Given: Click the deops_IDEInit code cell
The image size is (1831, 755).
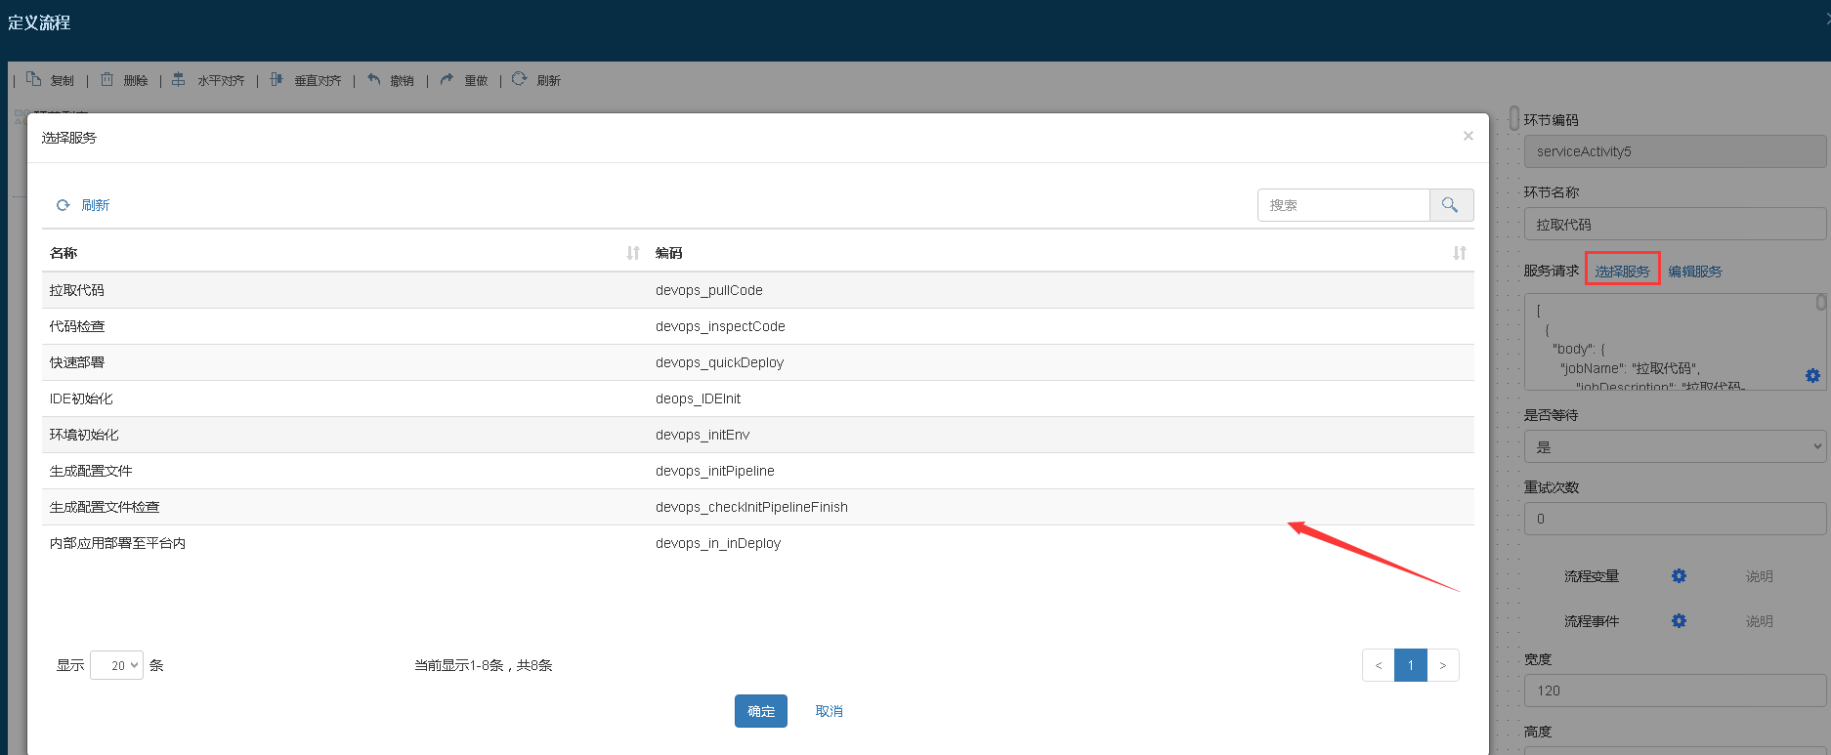Looking at the screenshot, I should pyautogui.click(x=698, y=398).
